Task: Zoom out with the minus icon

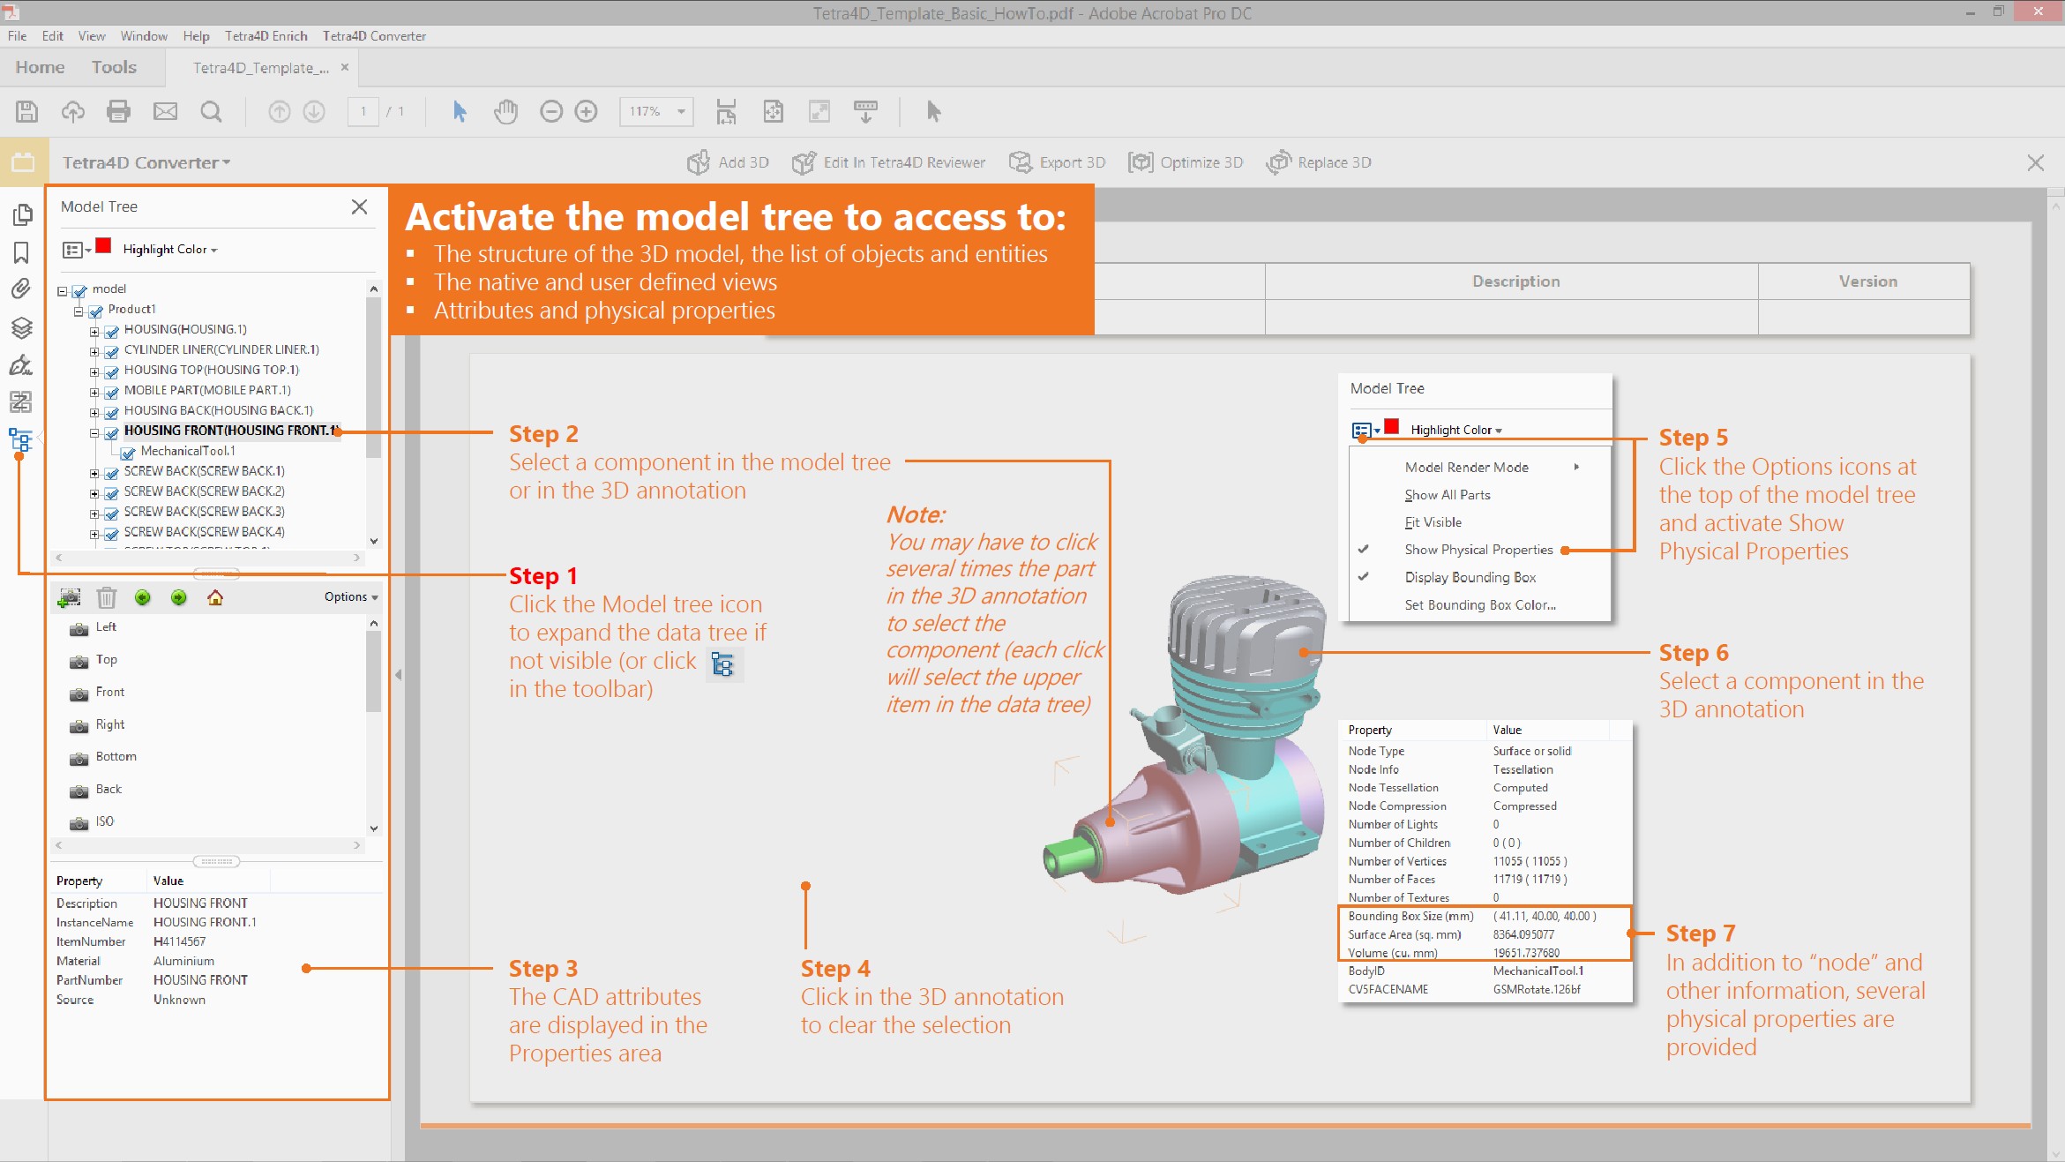Action: [x=551, y=111]
